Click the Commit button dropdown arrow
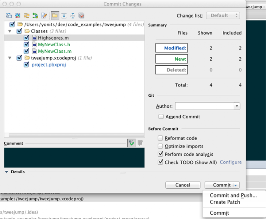This screenshot has height=219, width=266. click(236, 185)
